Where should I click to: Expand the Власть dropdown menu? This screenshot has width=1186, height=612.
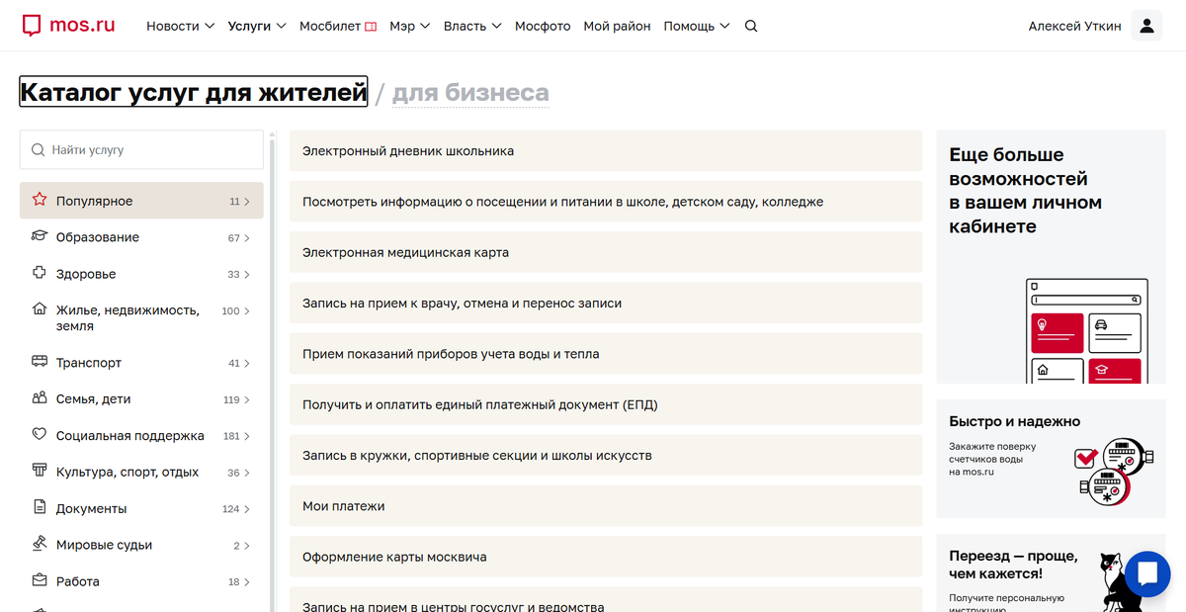tap(472, 27)
